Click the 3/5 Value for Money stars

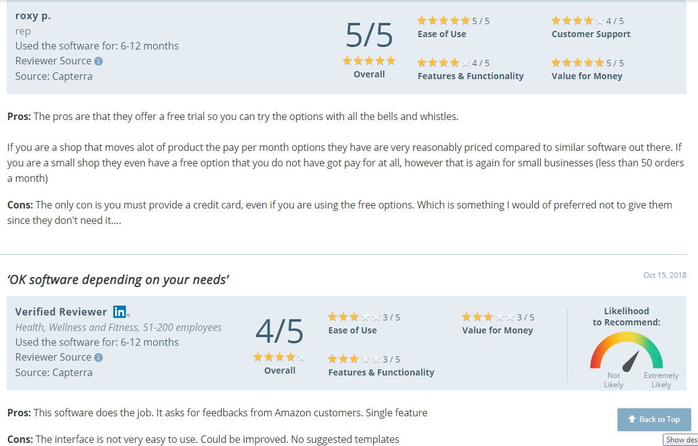[488, 317]
